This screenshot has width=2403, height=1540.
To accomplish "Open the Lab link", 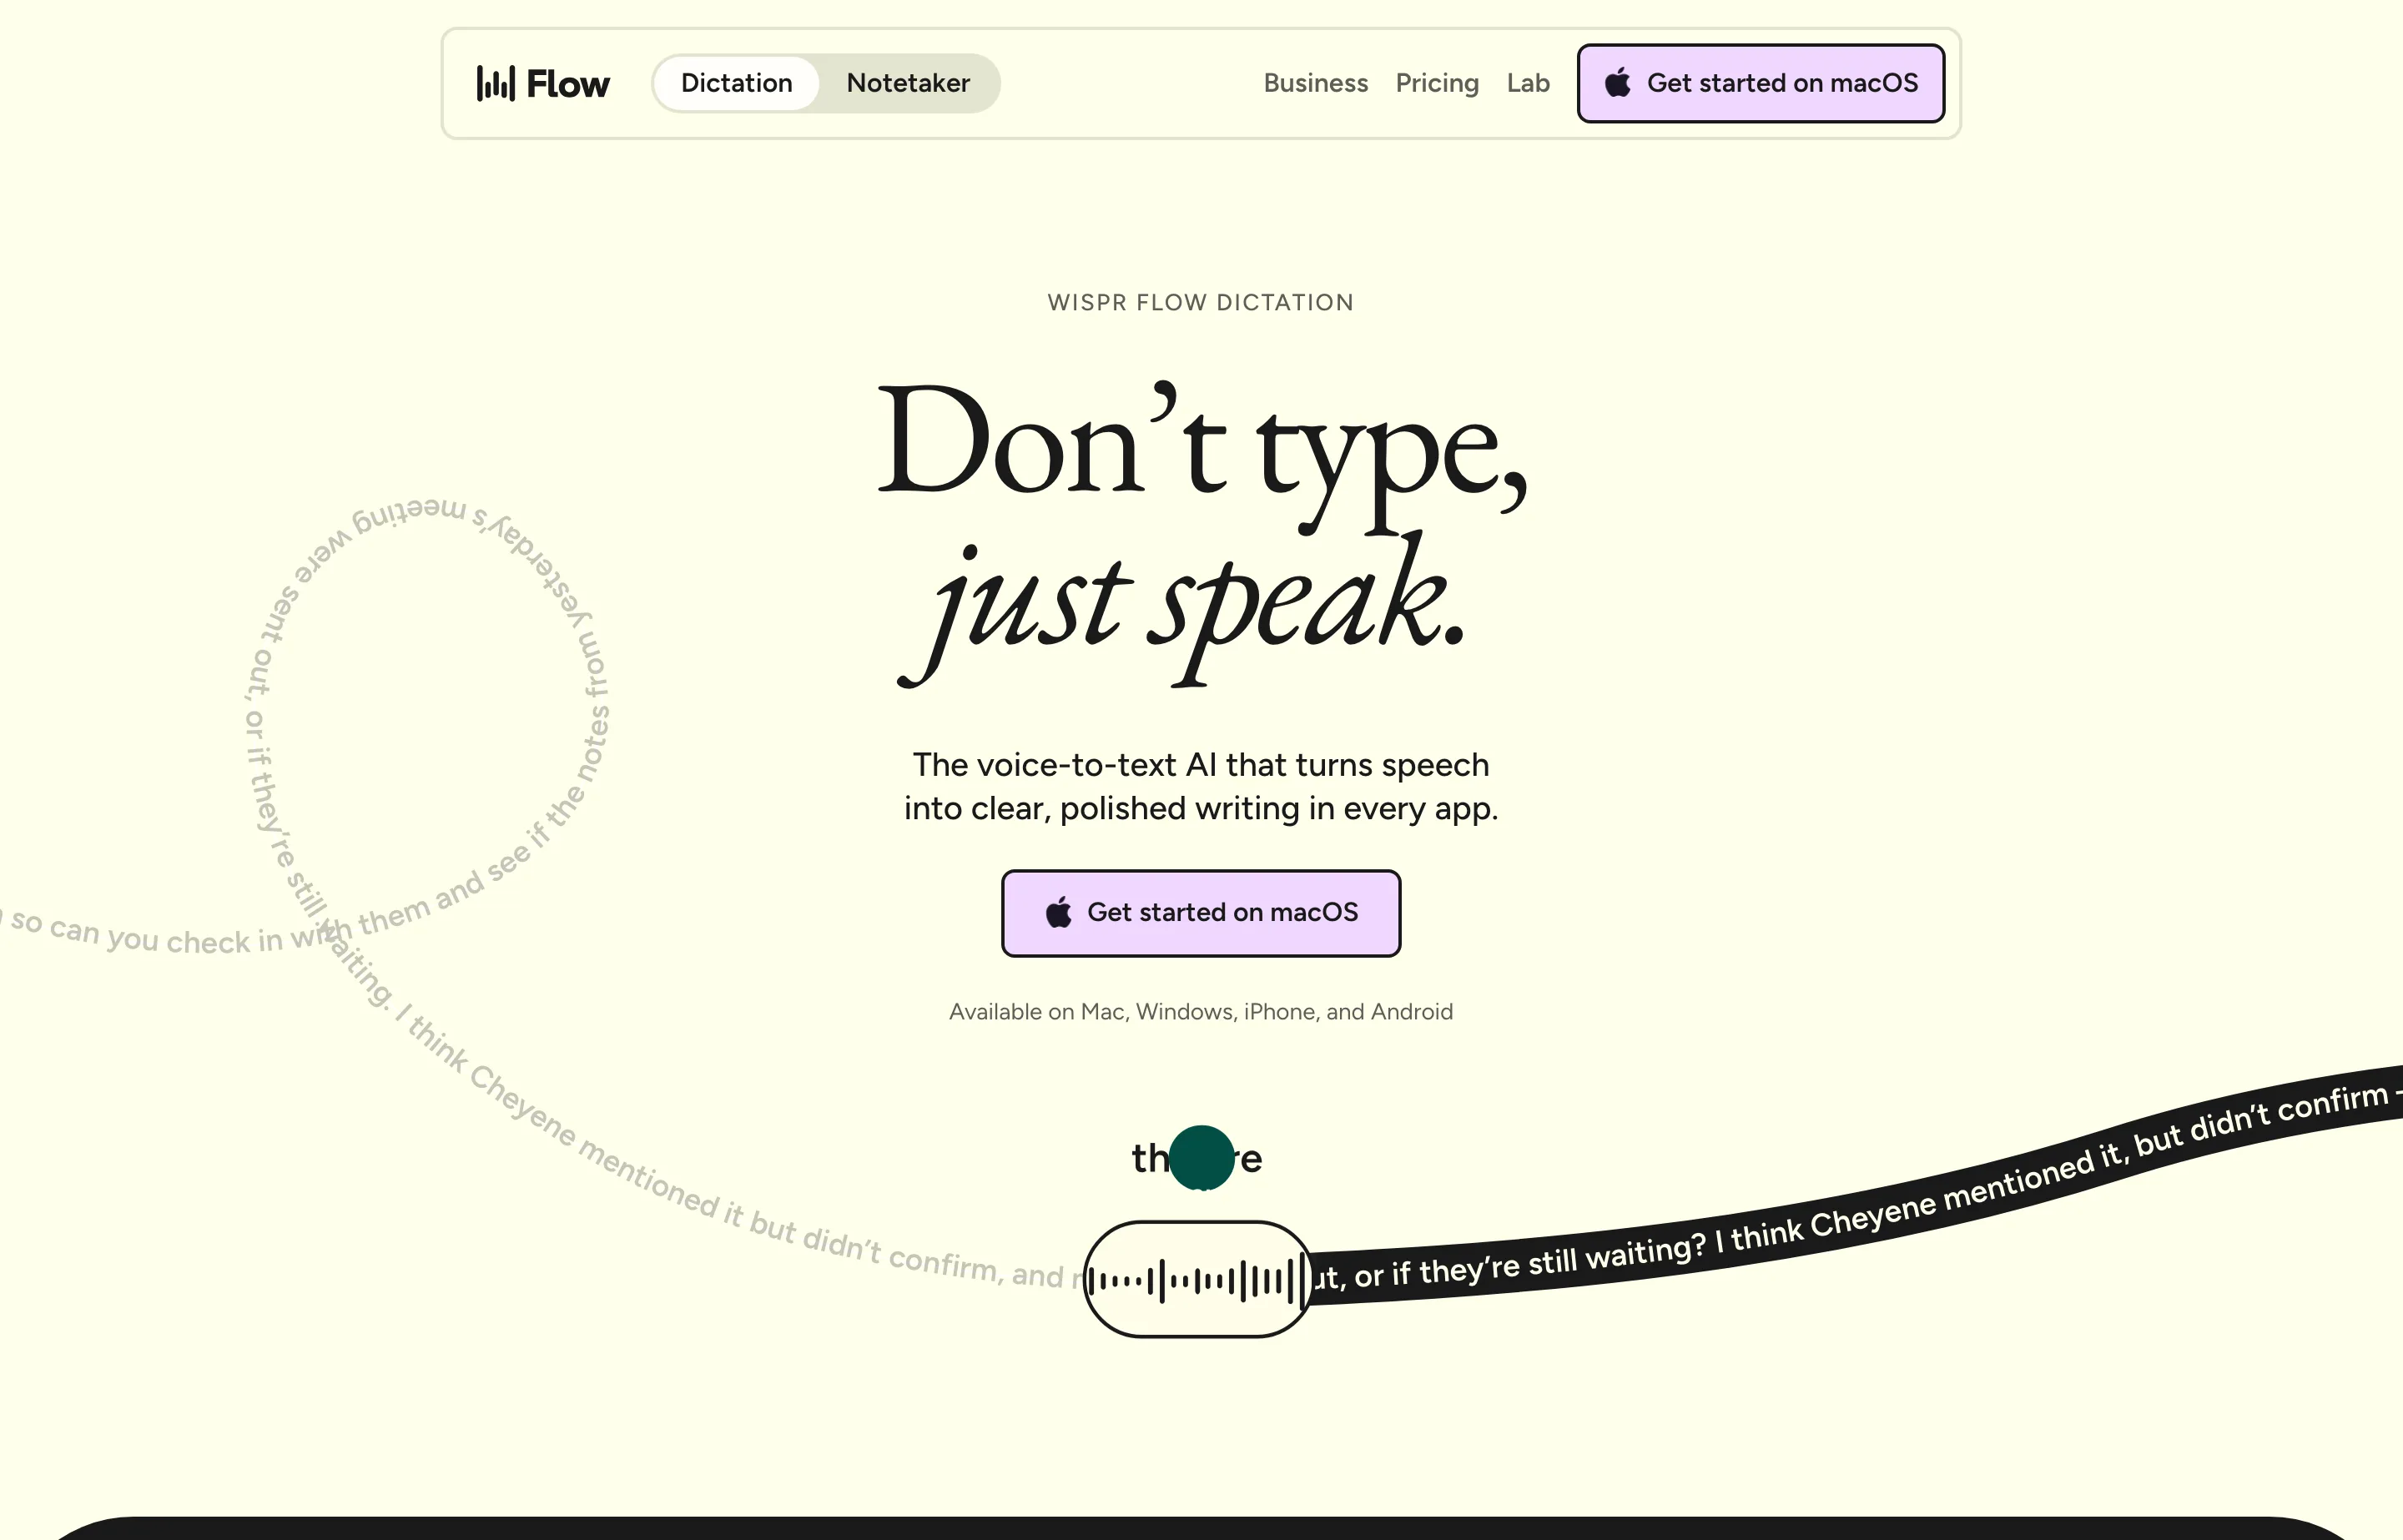I will 1528,83.
